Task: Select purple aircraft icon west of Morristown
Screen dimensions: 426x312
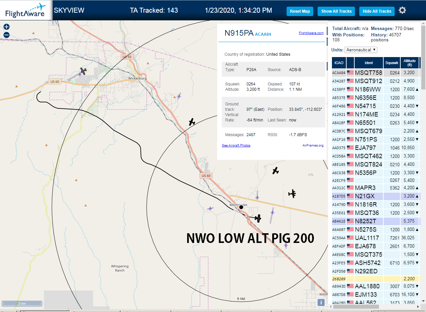Action: (x=210, y=209)
